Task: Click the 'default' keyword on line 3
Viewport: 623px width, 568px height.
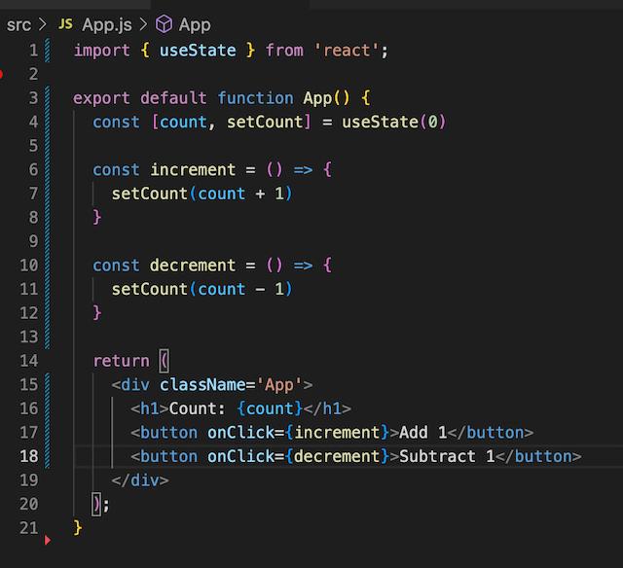Action: coord(173,98)
